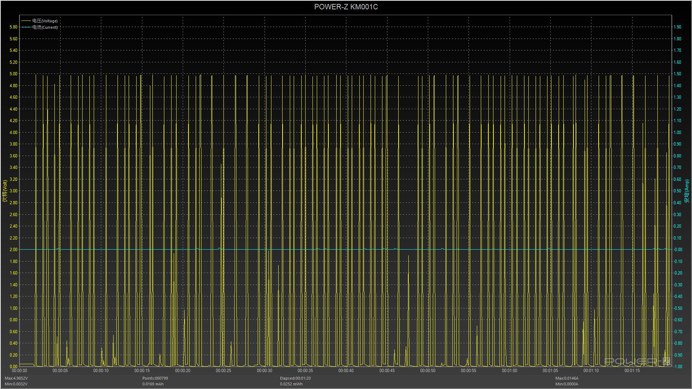692x389 pixels.
Task: Click the 安培(Amp) axis title
Action: 687,191
